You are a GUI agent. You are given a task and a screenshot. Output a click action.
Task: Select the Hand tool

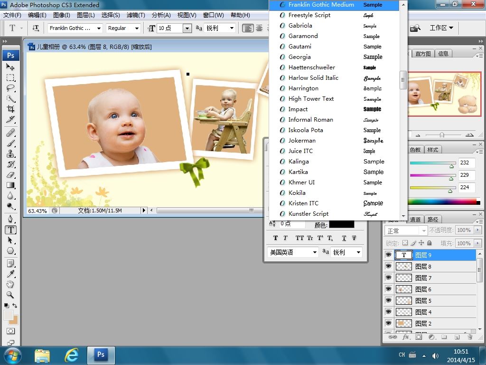coord(10,284)
